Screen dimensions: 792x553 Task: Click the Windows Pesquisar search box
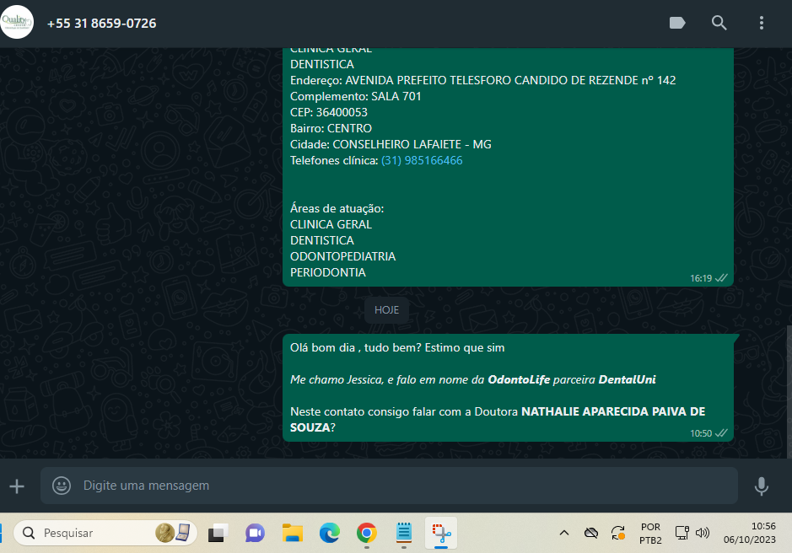105,533
